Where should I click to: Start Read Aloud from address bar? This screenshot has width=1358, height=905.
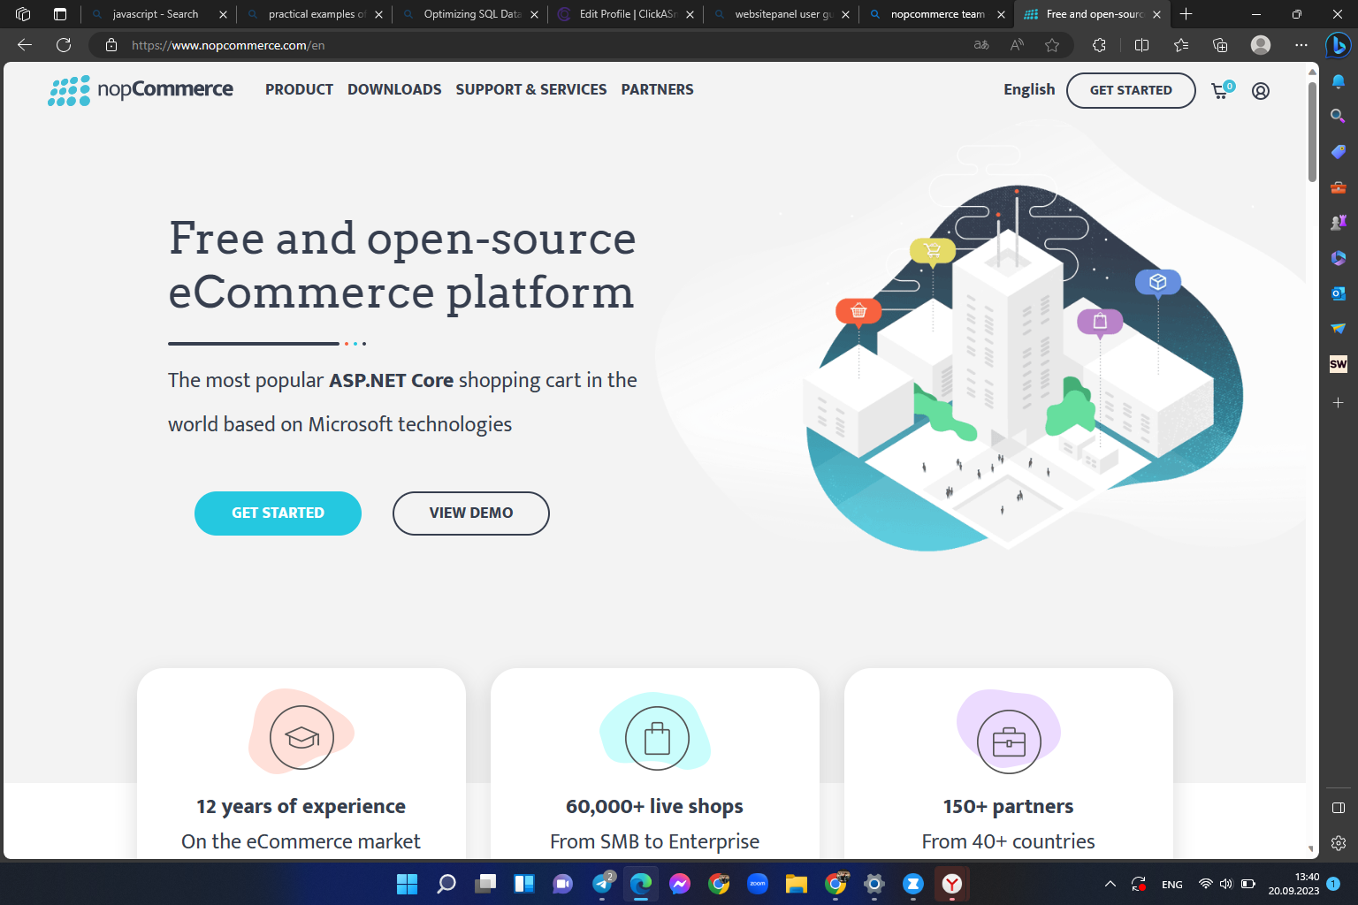click(x=1017, y=45)
